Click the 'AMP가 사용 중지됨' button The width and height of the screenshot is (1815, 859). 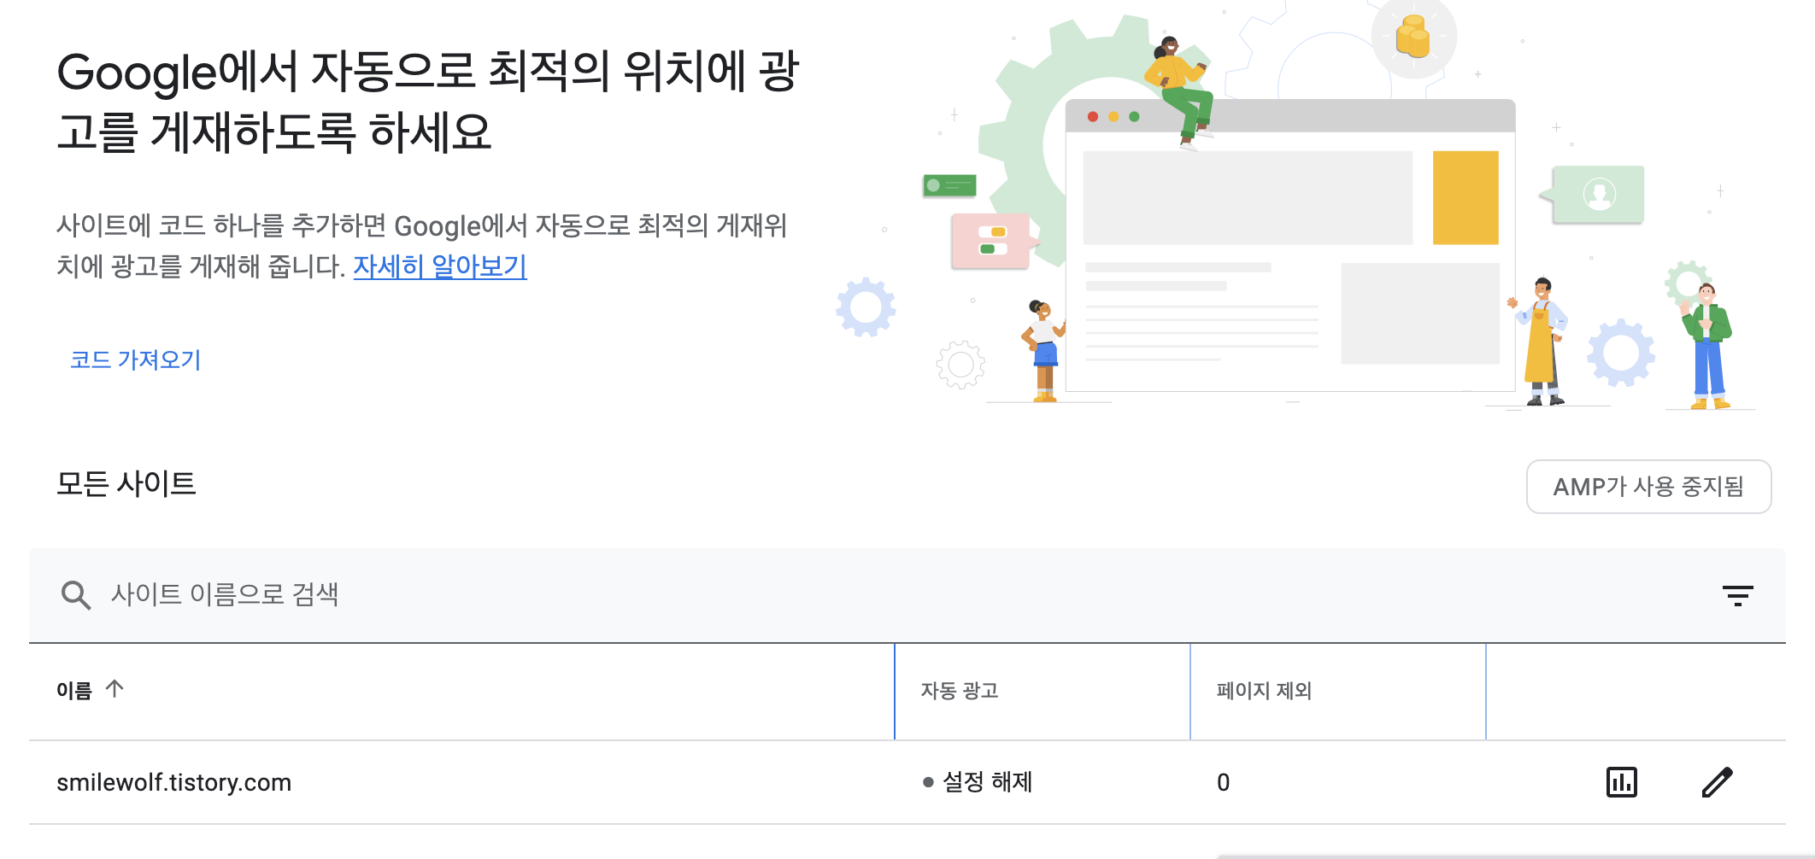[x=1648, y=487]
